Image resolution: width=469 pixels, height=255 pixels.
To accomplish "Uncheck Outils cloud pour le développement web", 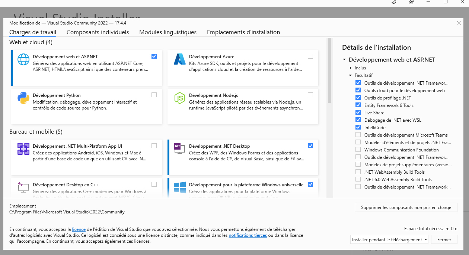I will 358,90.
